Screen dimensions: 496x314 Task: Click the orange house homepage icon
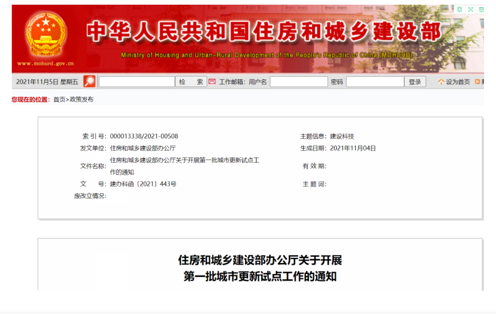point(441,82)
